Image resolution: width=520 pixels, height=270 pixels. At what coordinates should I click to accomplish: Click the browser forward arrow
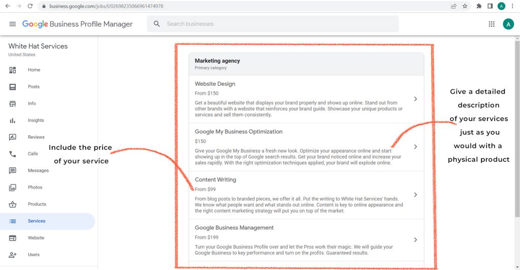19,6
